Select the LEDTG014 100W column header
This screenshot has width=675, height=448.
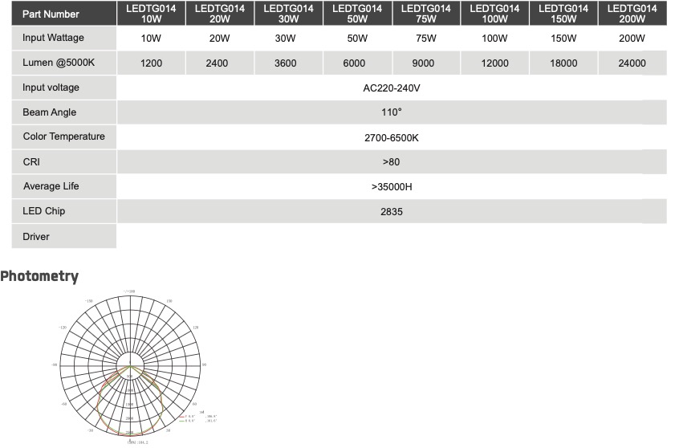click(494, 14)
